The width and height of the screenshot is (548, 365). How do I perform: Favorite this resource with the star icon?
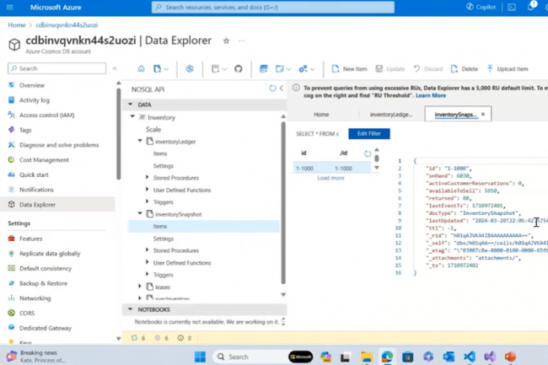(226, 40)
